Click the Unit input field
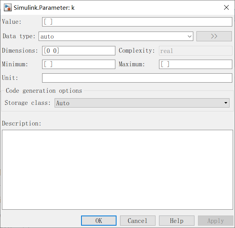 click(x=137, y=78)
